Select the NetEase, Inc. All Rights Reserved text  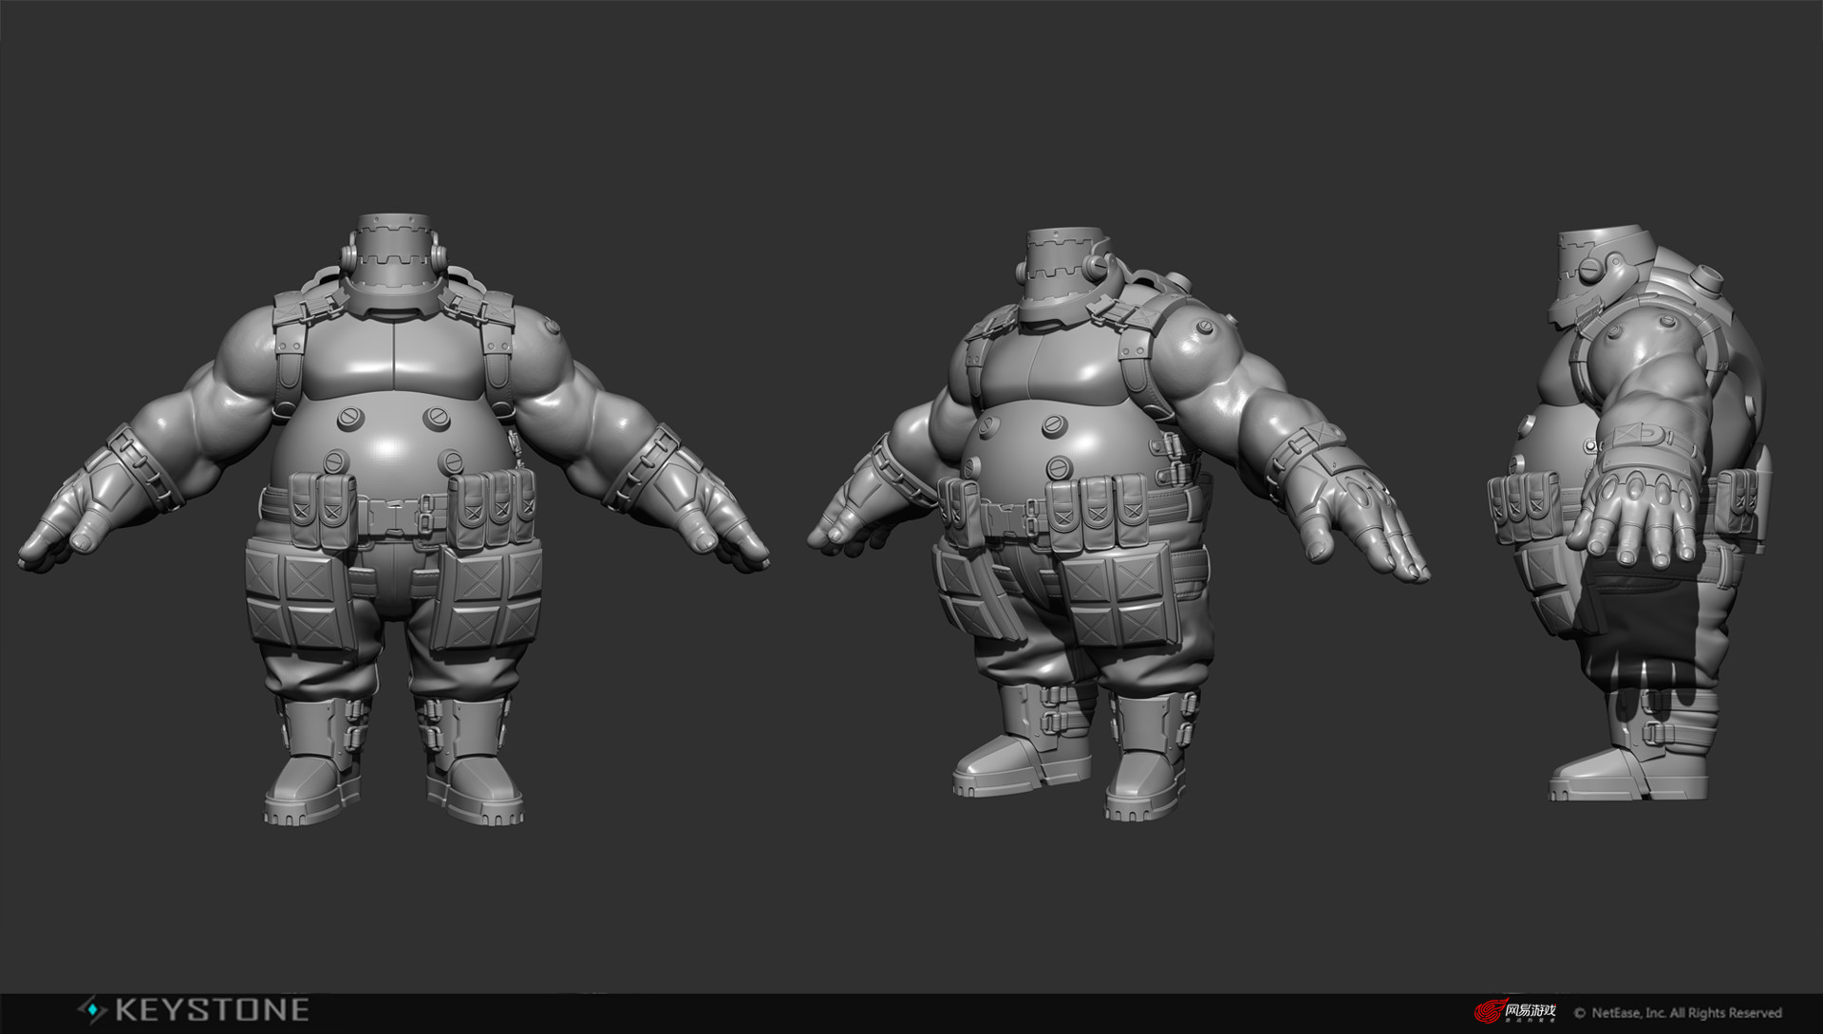(1690, 1012)
